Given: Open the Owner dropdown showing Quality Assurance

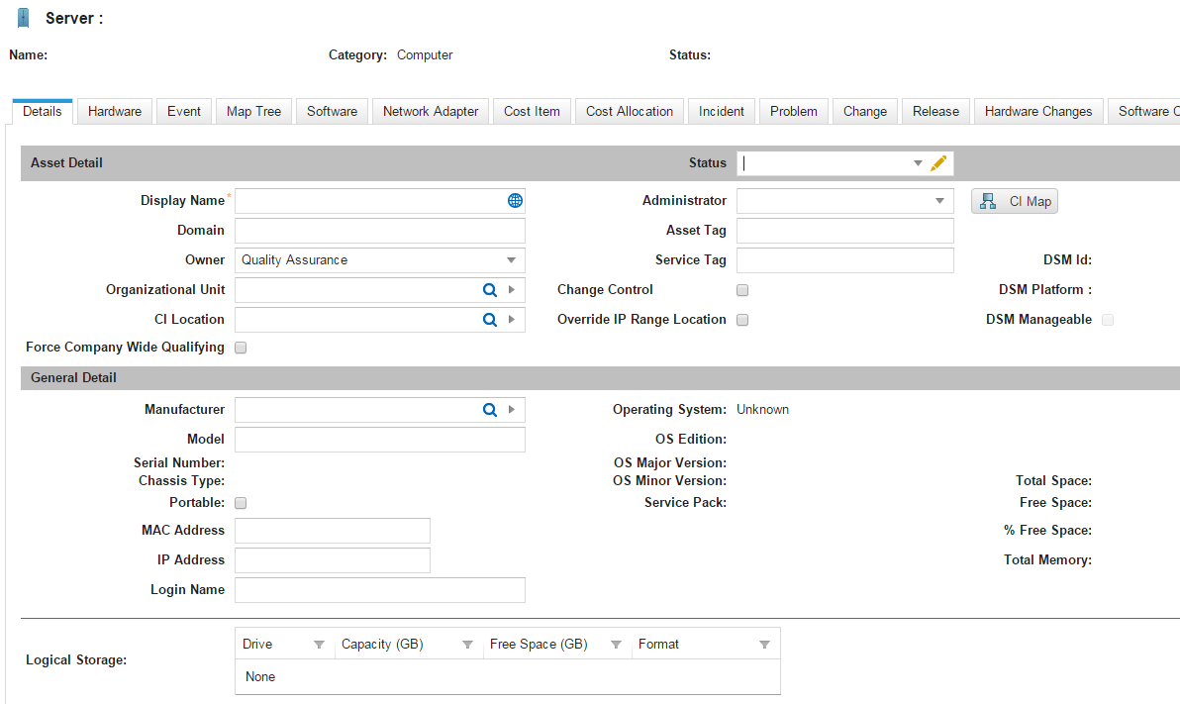Looking at the screenshot, I should (513, 259).
